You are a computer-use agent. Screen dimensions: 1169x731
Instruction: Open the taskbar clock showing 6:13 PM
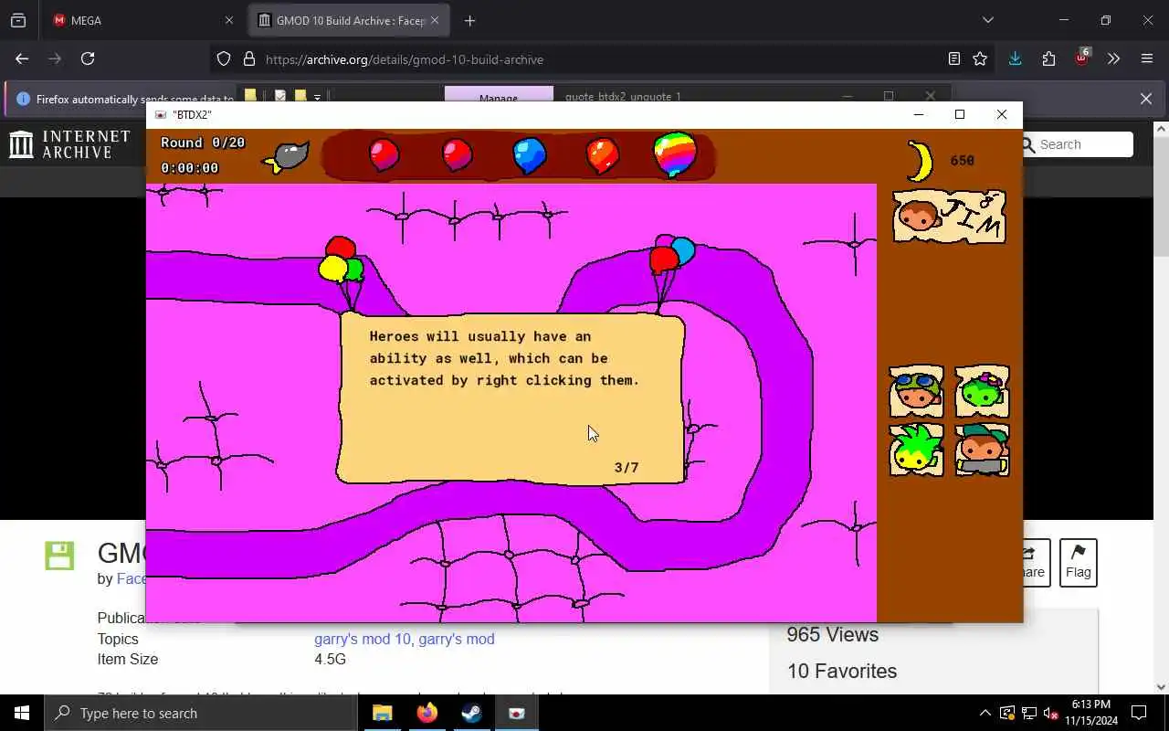1091,713
